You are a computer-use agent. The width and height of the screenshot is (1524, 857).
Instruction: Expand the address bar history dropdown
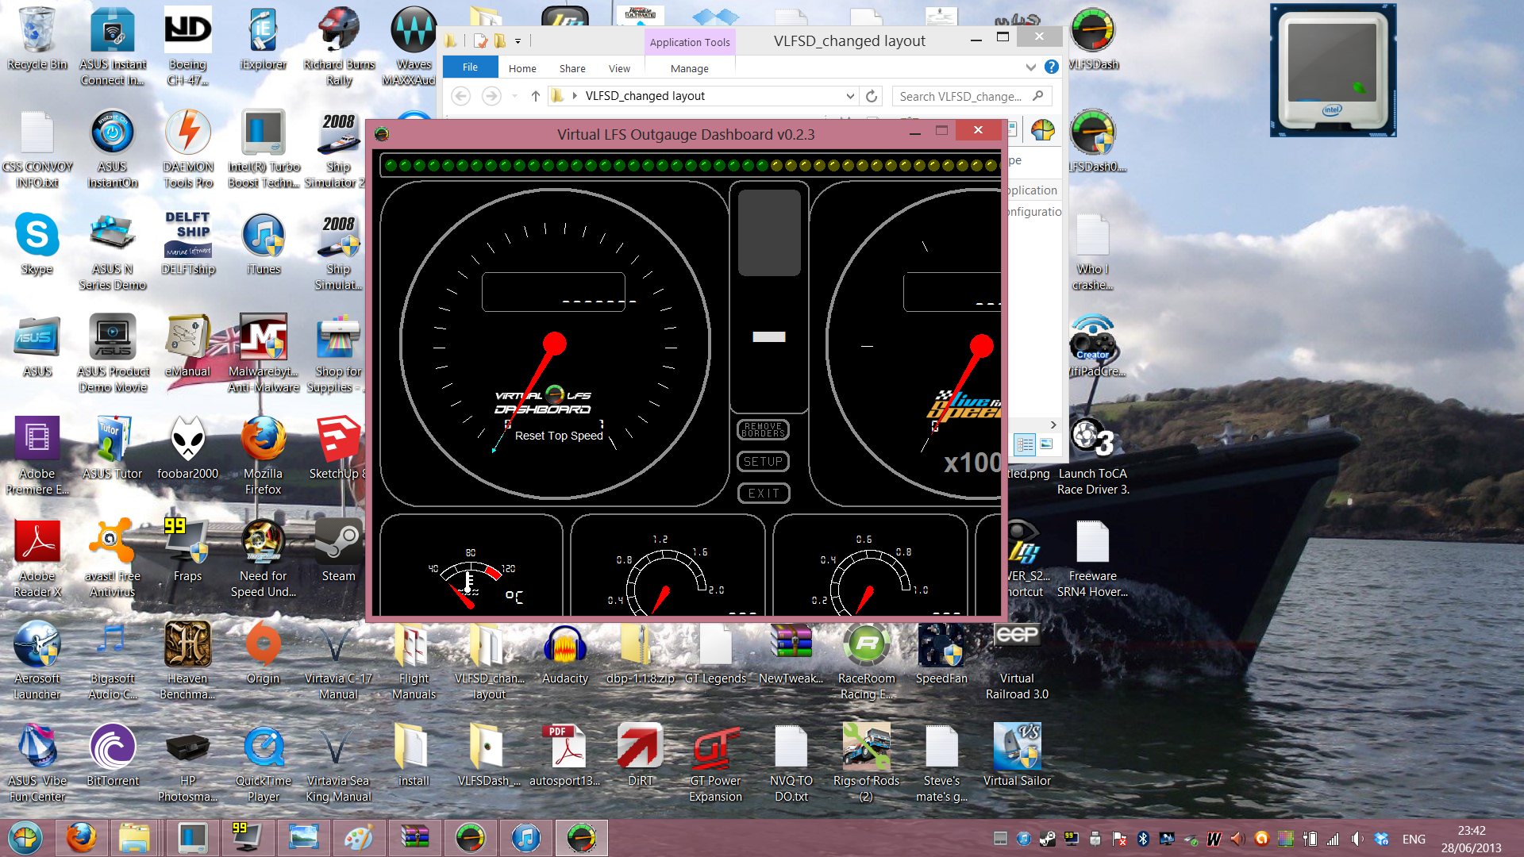[850, 96]
